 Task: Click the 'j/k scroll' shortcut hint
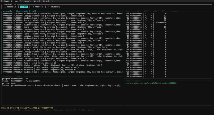click(x=71, y=110)
